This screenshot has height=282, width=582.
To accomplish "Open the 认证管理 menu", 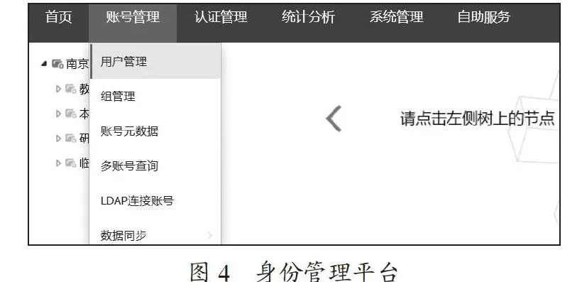I will coord(221,17).
